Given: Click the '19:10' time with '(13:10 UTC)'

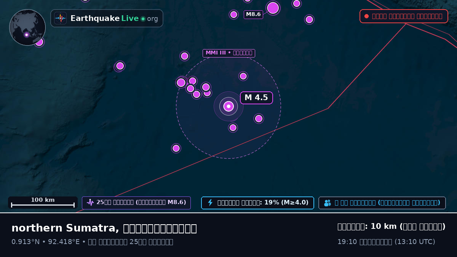Looking at the screenshot, I should coord(386,242).
